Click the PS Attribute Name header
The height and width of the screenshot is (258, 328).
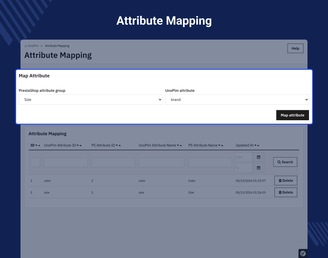click(x=203, y=145)
